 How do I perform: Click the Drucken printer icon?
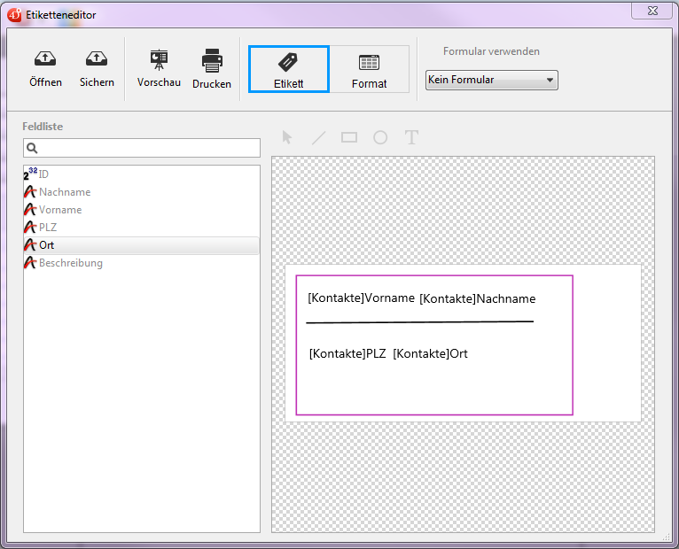point(212,60)
